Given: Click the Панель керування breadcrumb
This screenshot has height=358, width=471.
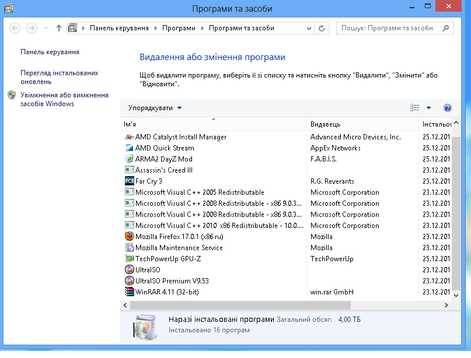Looking at the screenshot, I should click(119, 28).
